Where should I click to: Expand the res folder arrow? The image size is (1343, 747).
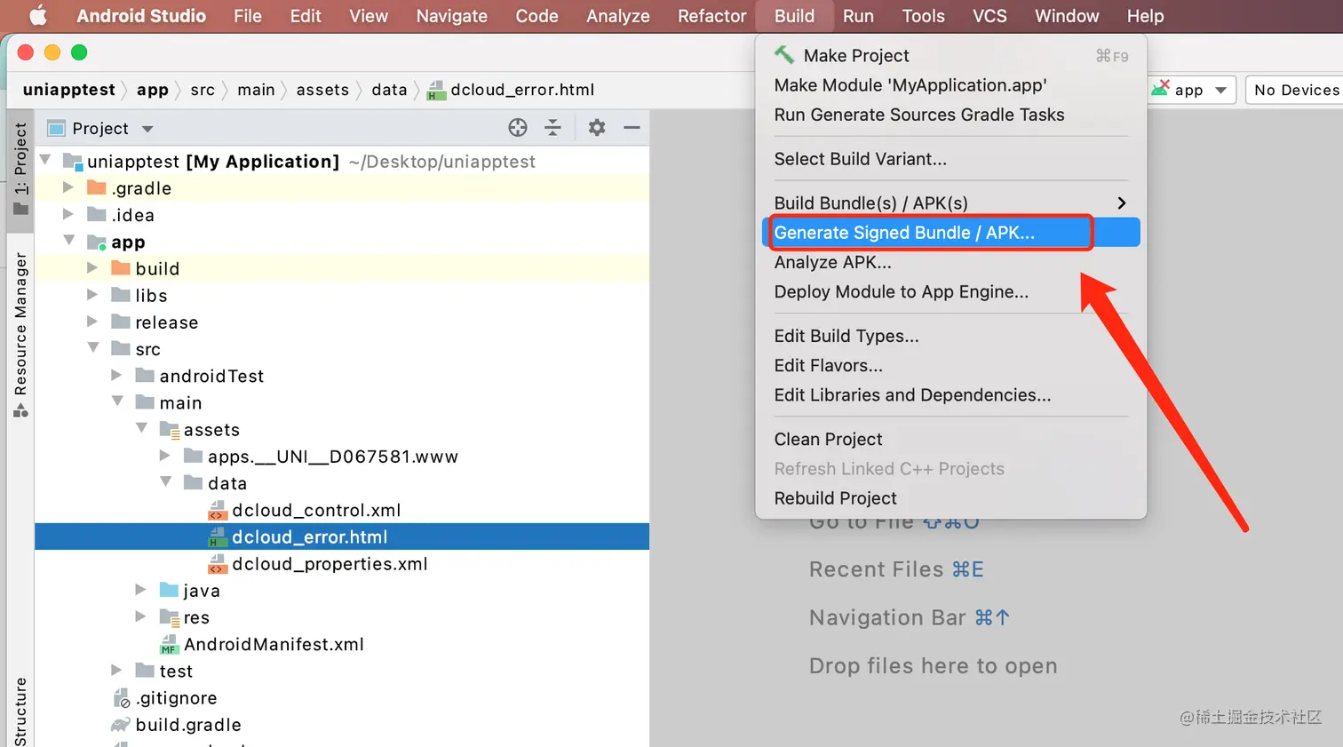(140, 616)
